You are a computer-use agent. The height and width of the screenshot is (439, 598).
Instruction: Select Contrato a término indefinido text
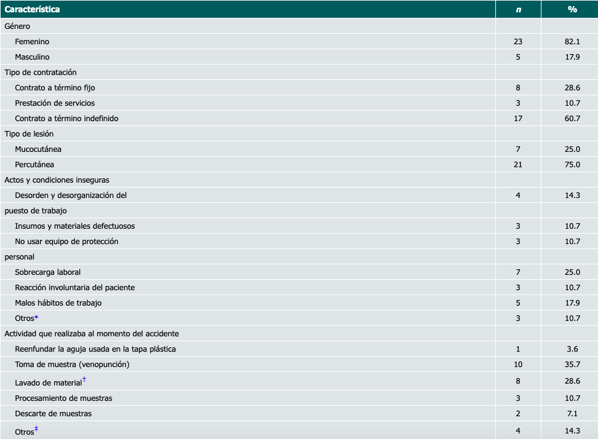pyautogui.click(x=66, y=119)
